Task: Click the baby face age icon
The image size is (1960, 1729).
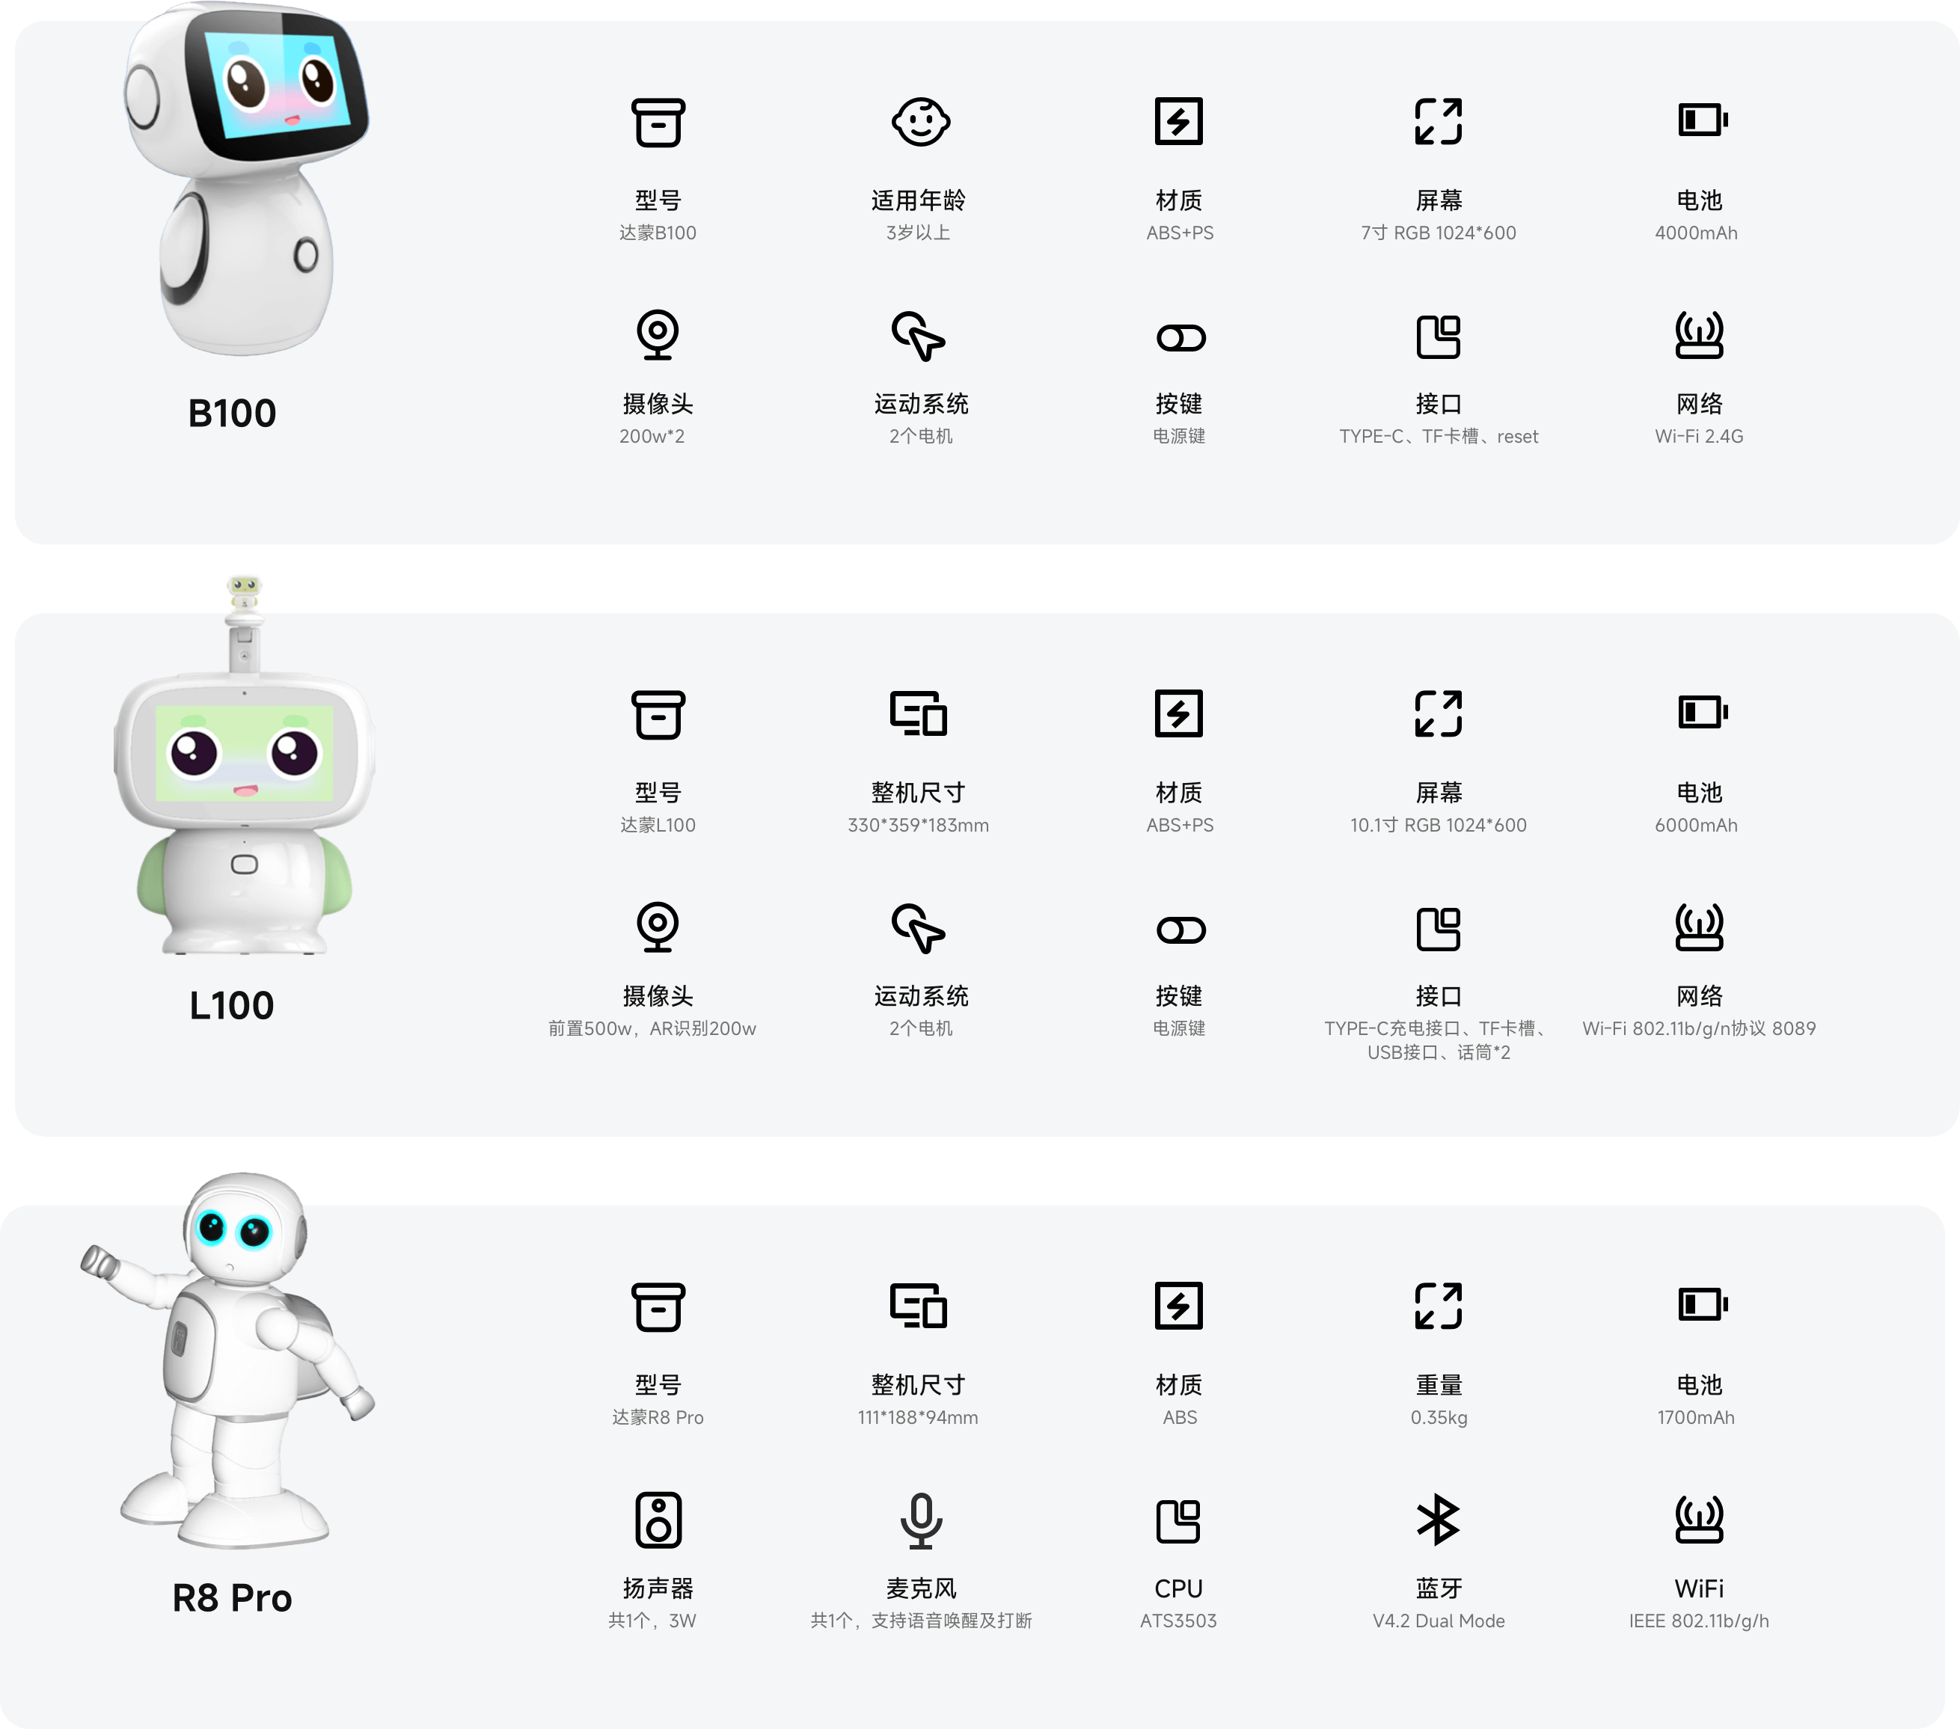Action: (921, 122)
